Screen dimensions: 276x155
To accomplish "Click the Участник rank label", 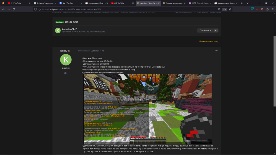I will click(x=66, y=68).
